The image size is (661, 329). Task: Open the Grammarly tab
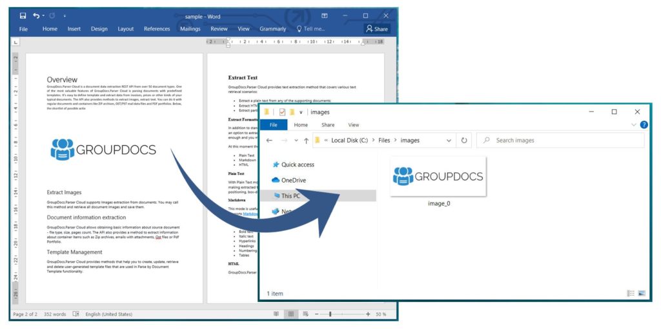pyautogui.click(x=273, y=29)
